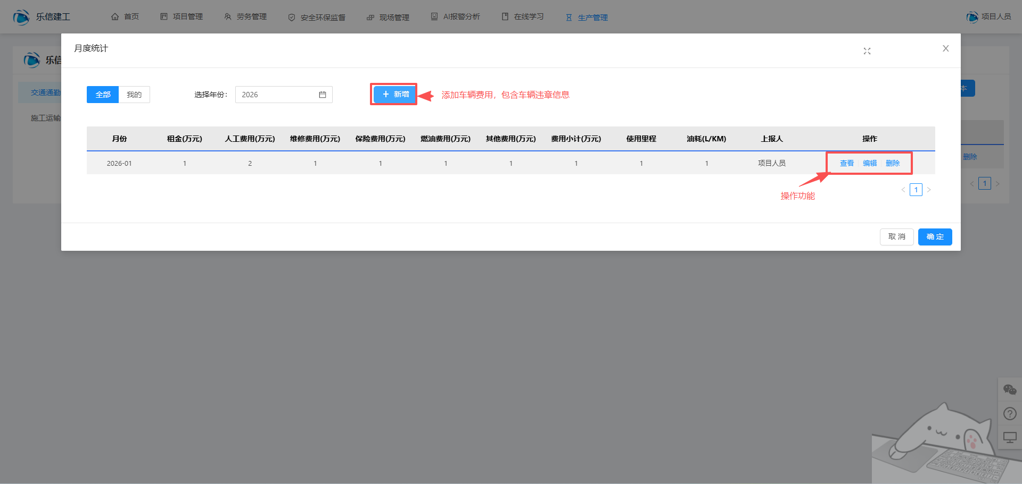Click the fullscreen expand icon in dialog header
1022x484 pixels.
tap(867, 51)
